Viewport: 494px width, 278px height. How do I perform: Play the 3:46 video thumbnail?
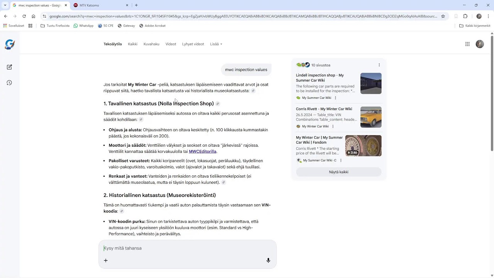click(x=363, y=146)
